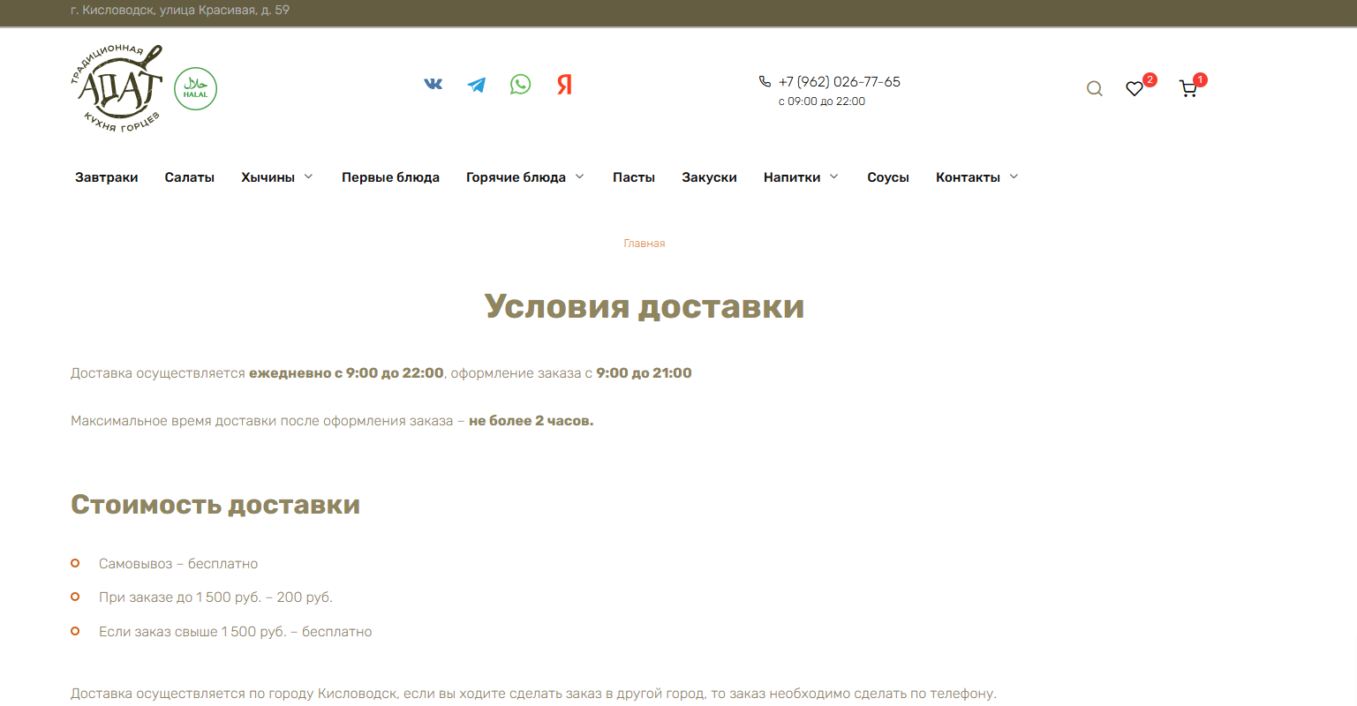
Task: Expand the Напитки submenu chevron
Action: click(834, 176)
